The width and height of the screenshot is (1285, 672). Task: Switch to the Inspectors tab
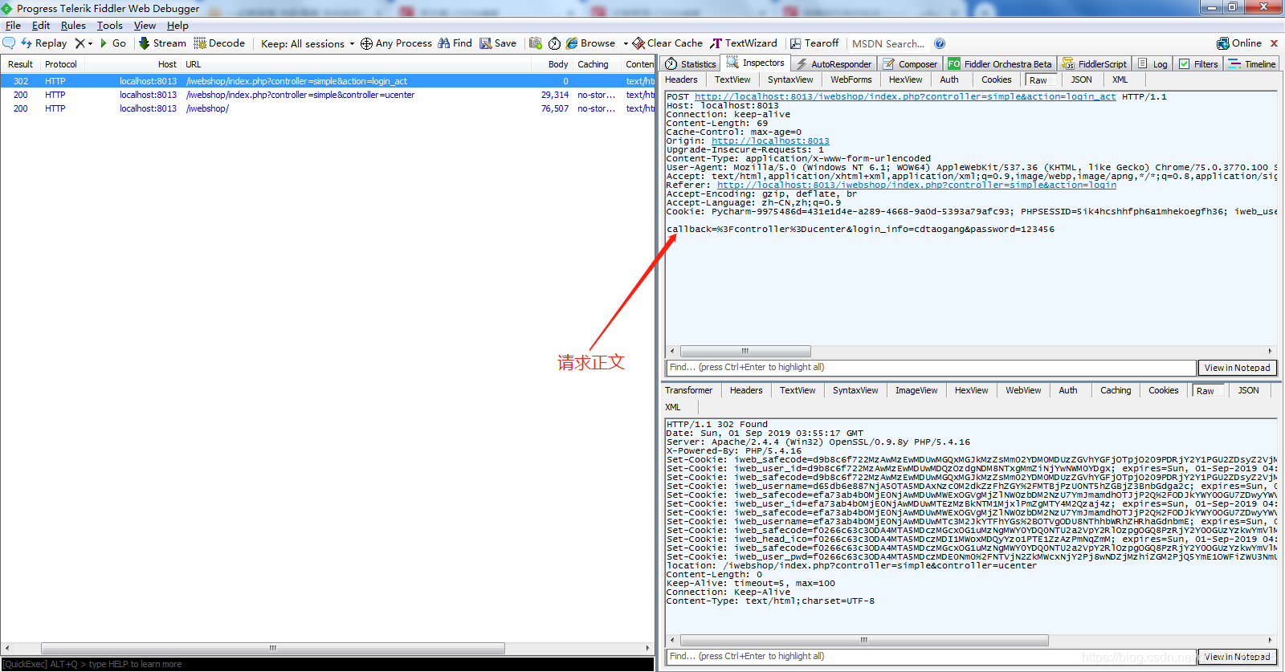756,63
